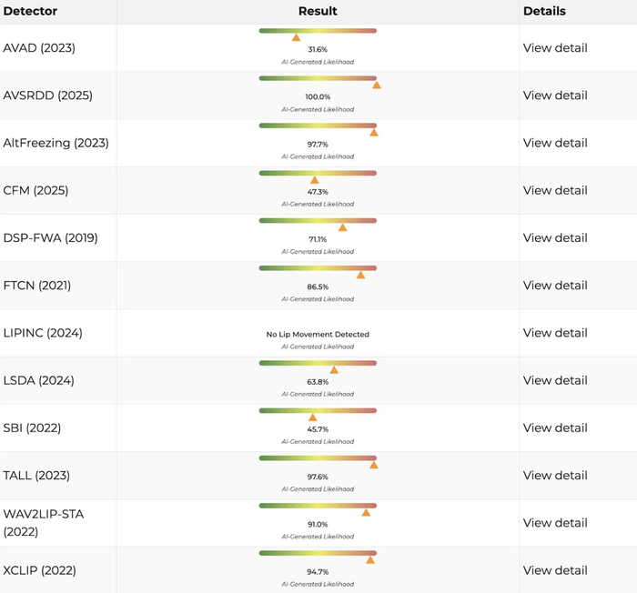Screen dimensions: 637x593
Task: Click the orange marker on AVAD likelihood bar
Action: 296,37
